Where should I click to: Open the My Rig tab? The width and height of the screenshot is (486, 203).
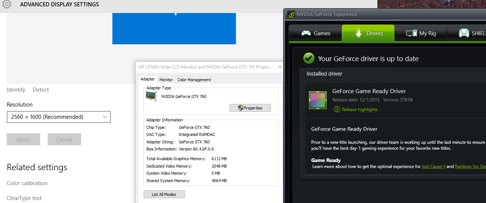(421, 33)
